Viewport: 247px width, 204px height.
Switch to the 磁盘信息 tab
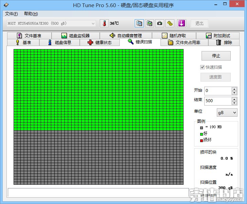(59, 43)
